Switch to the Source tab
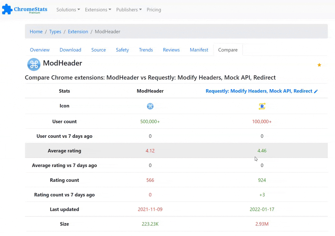Viewport: 335px width, 236px height. 98,50
